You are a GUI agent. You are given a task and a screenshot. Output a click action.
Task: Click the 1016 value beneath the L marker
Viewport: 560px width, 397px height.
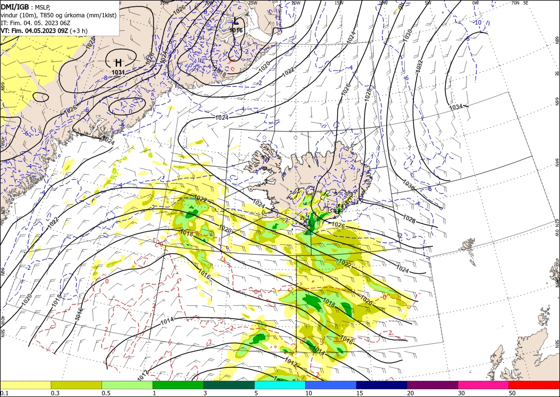point(236,30)
